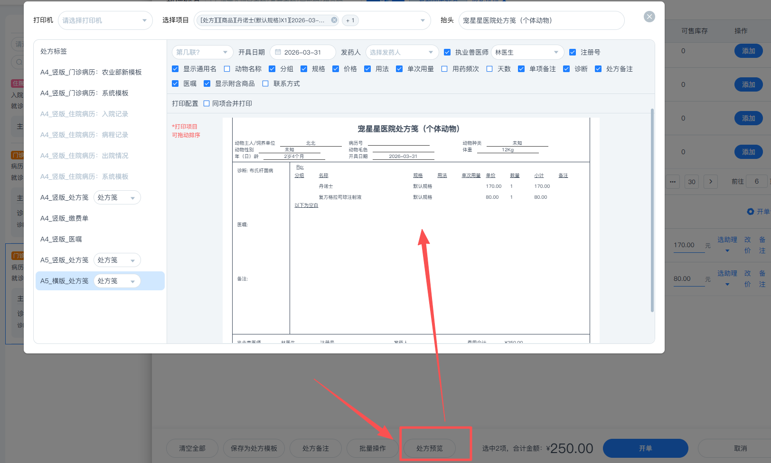Select the A4_竖版_缴费单 template
The width and height of the screenshot is (771, 463).
point(65,218)
